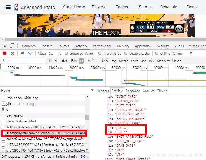Select the icon-check-white.png file icon

3,98
